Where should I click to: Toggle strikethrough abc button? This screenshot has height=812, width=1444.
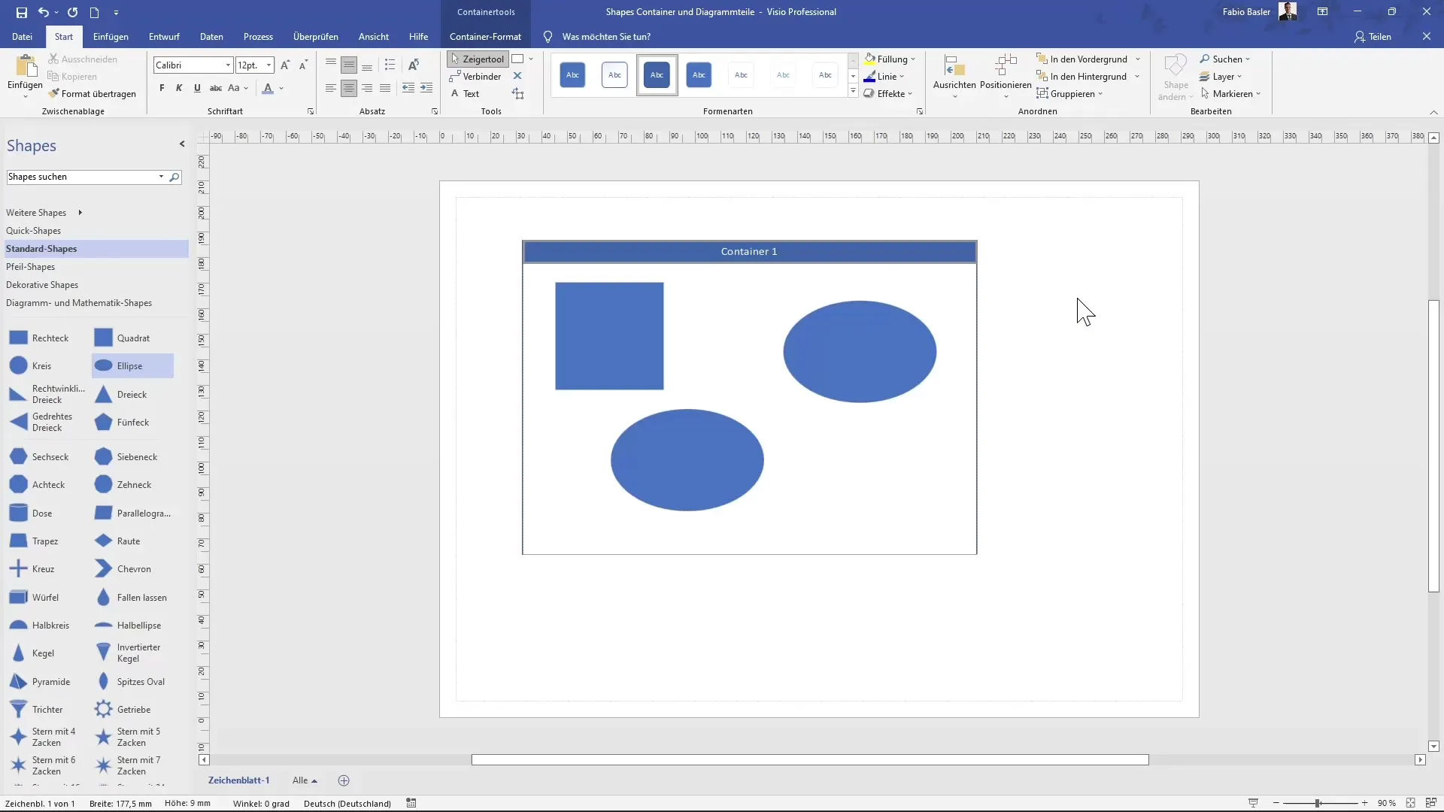pyautogui.click(x=216, y=88)
